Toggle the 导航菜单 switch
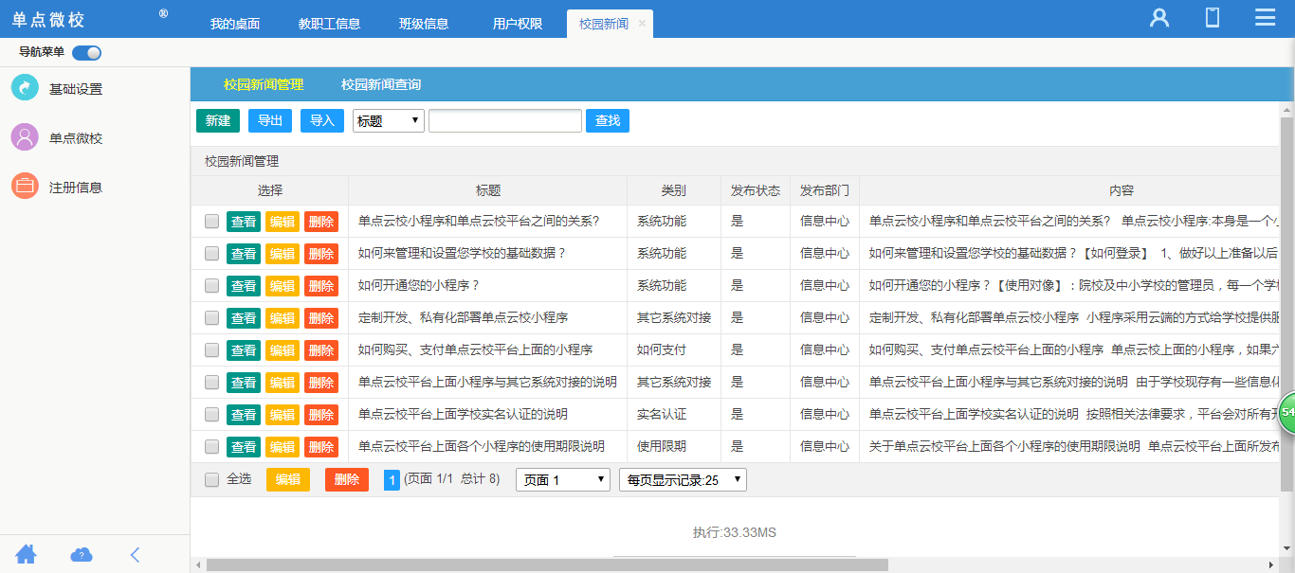The width and height of the screenshot is (1295, 573). (86, 53)
